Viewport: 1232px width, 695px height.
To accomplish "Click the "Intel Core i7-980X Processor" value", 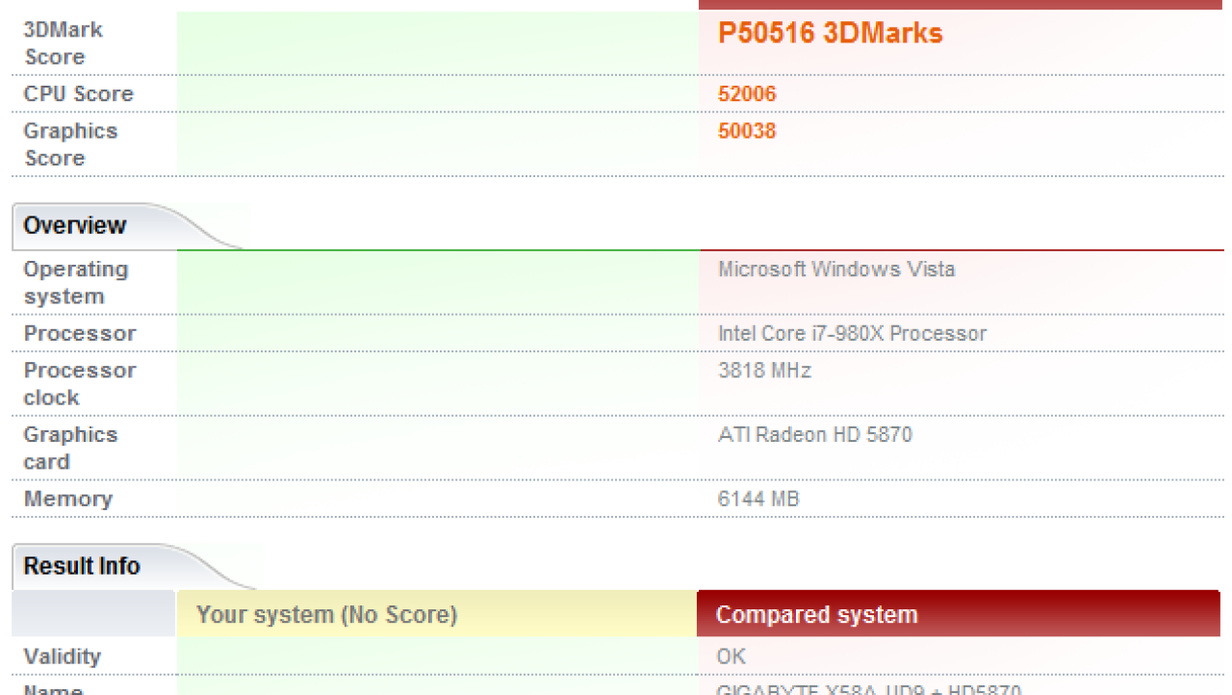I will (852, 334).
